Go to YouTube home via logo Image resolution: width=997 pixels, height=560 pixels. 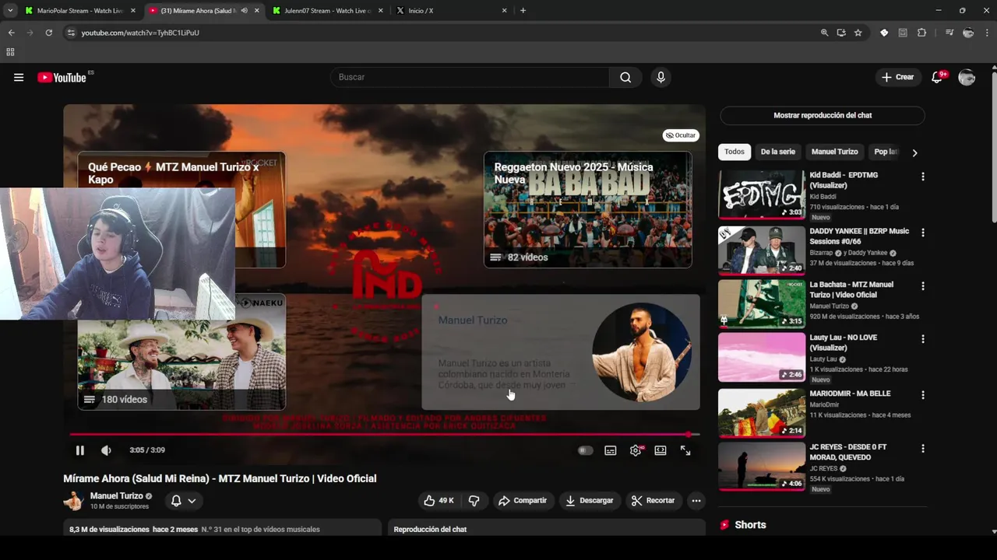(62, 77)
